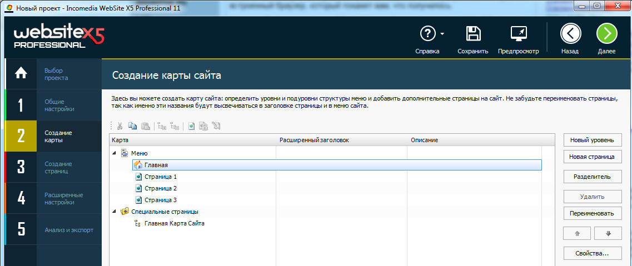The image size is (632, 266).
Task: Go to step 1 Общие настройки
Action: 53,106
